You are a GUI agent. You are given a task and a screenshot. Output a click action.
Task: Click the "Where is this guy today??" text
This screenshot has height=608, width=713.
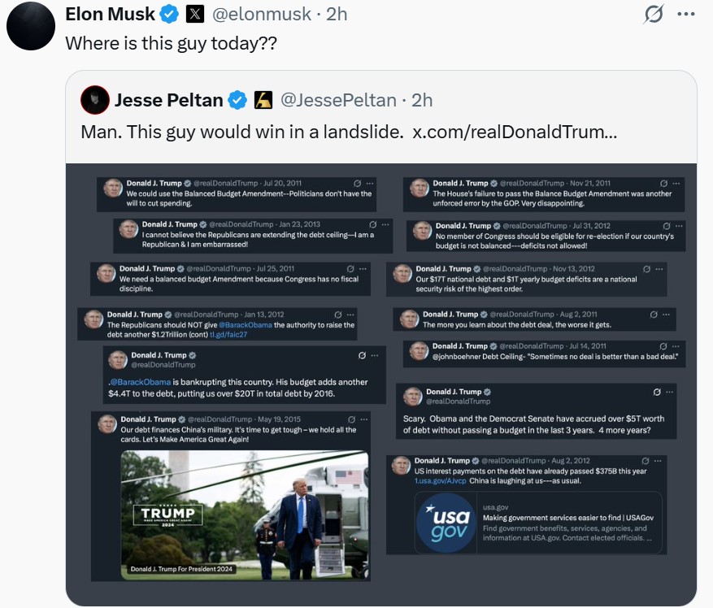tap(171, 44)
